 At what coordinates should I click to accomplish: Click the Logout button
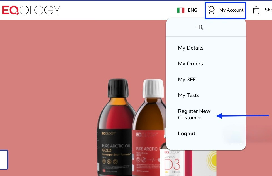(x=187, y=134)
